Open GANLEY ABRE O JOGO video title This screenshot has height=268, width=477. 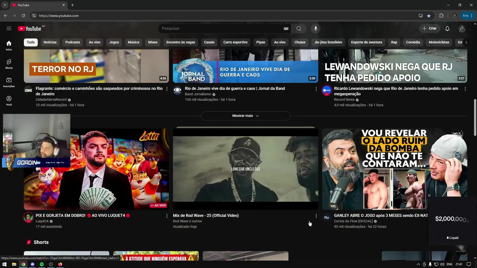pos(380,216)
